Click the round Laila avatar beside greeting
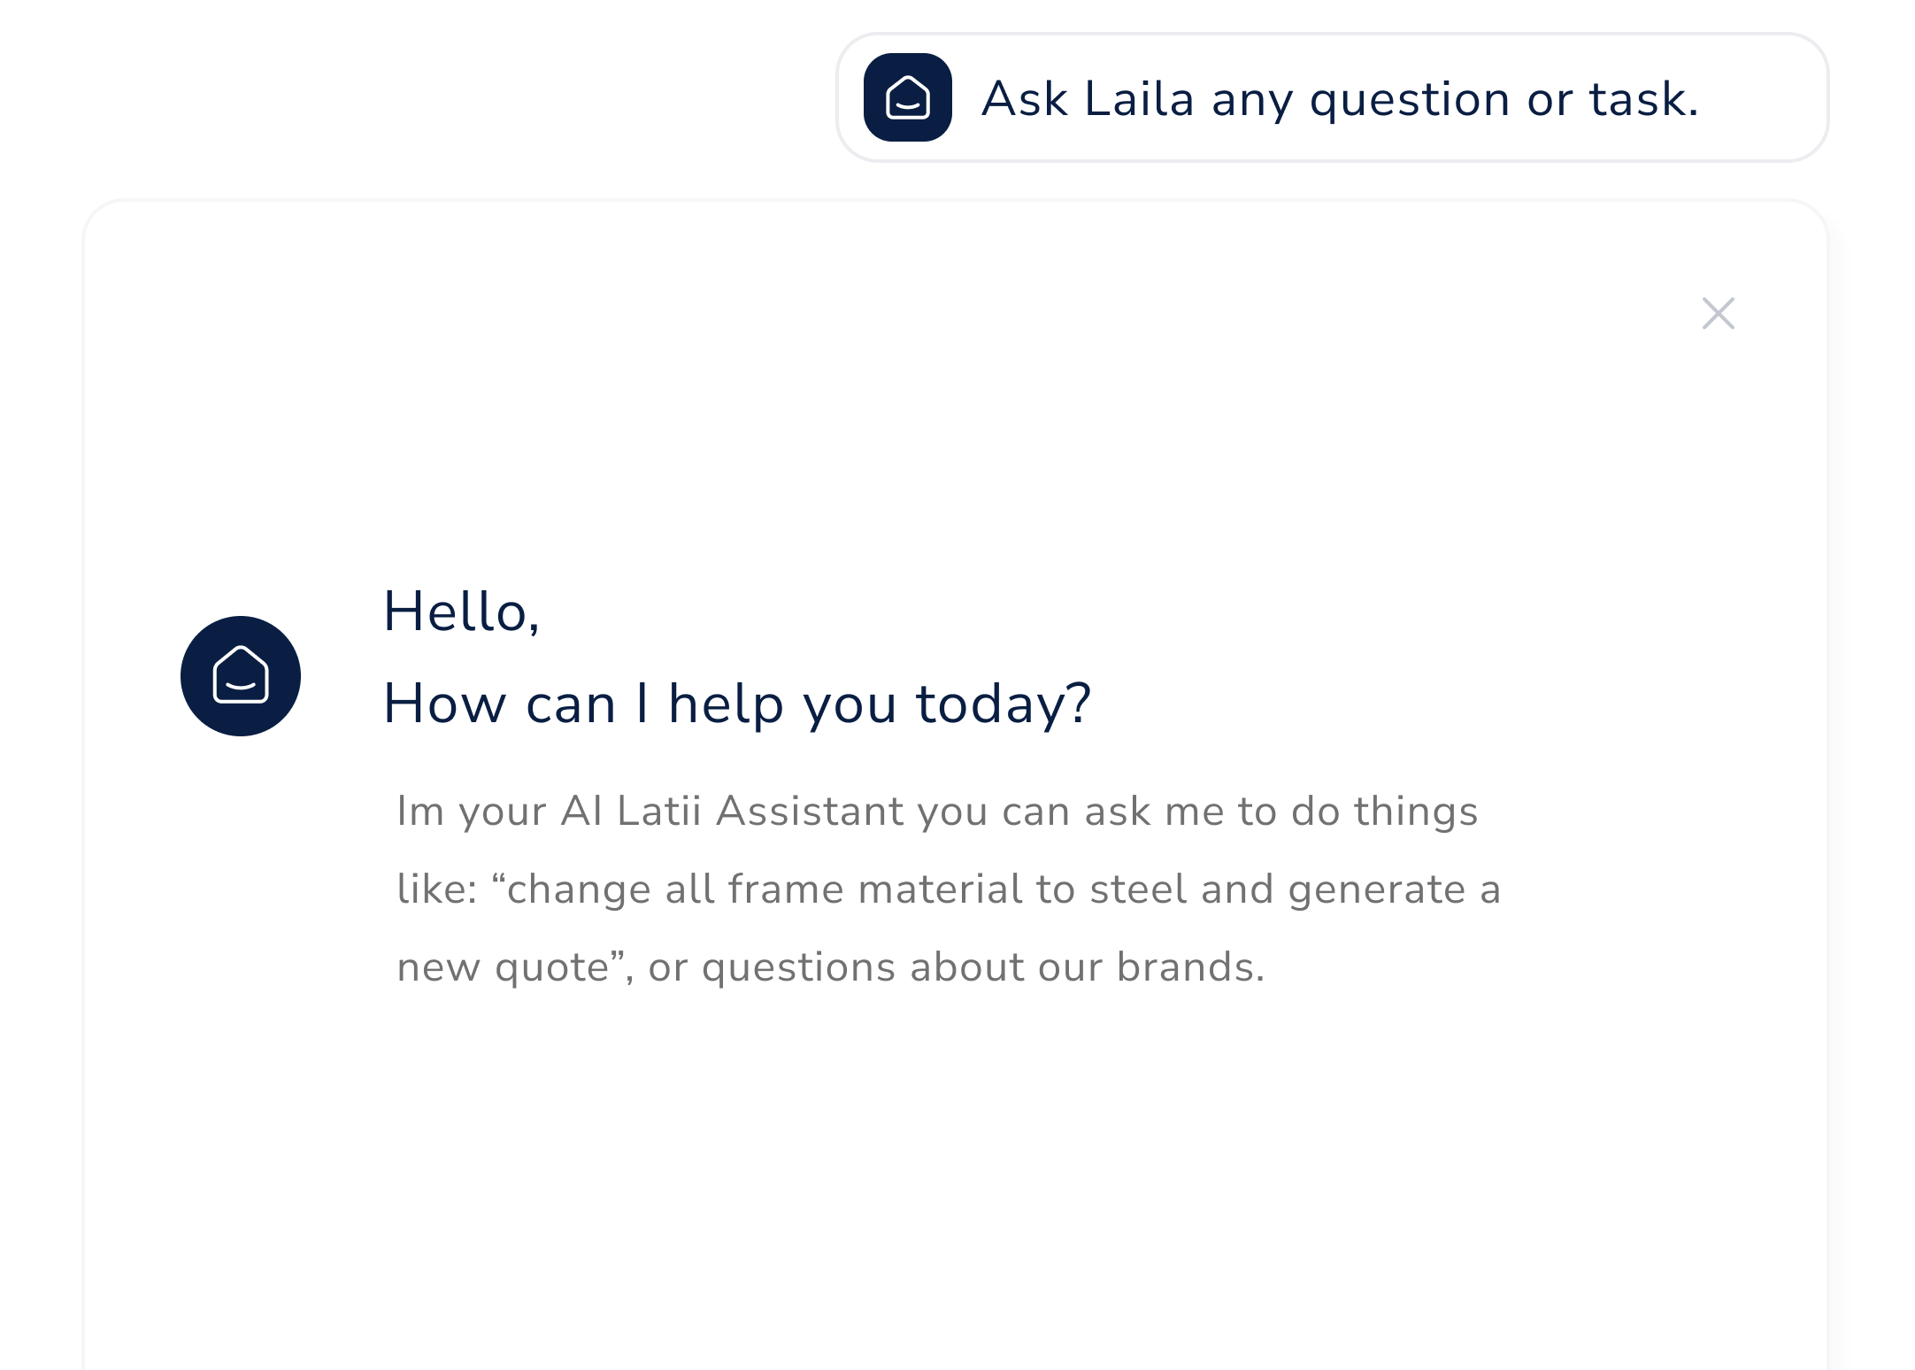 pyautogui.click(x=241, y=676)
